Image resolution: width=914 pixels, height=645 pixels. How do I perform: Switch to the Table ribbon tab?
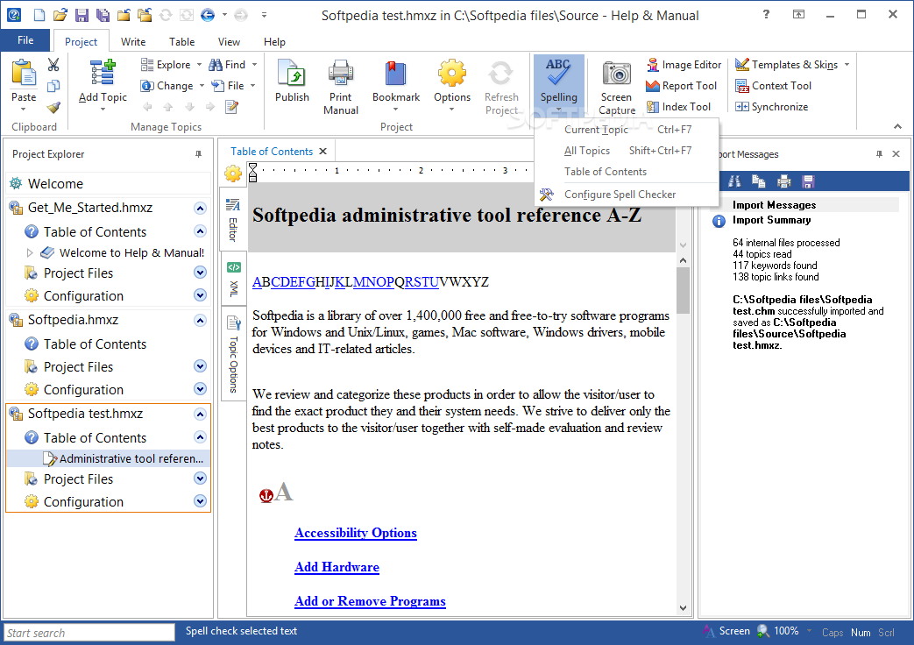182,42
